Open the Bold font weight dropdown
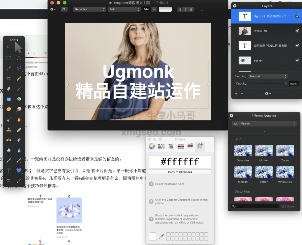 124,9
